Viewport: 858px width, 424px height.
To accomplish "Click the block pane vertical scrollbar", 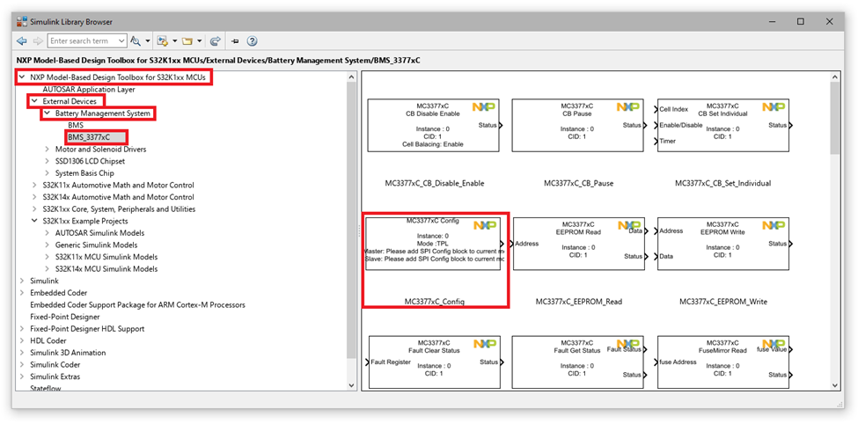I will [834, 120].
